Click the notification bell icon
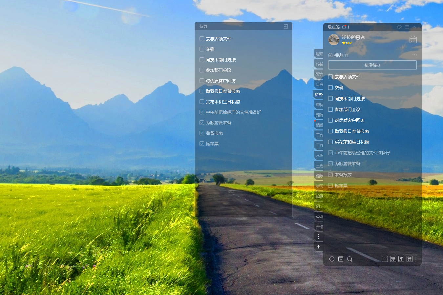This screenshot has height=295, width=443. point(344,27)
